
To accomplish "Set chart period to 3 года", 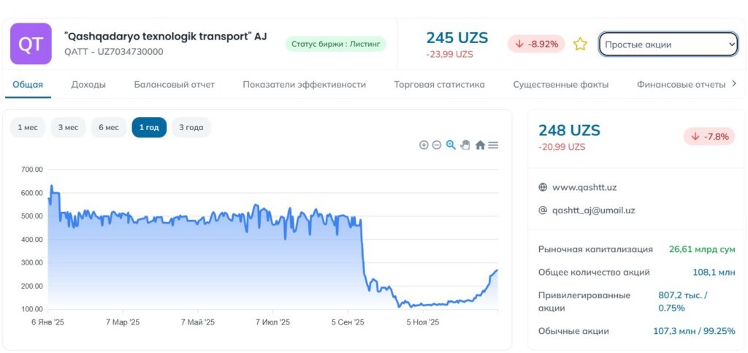I will point(191,127).
